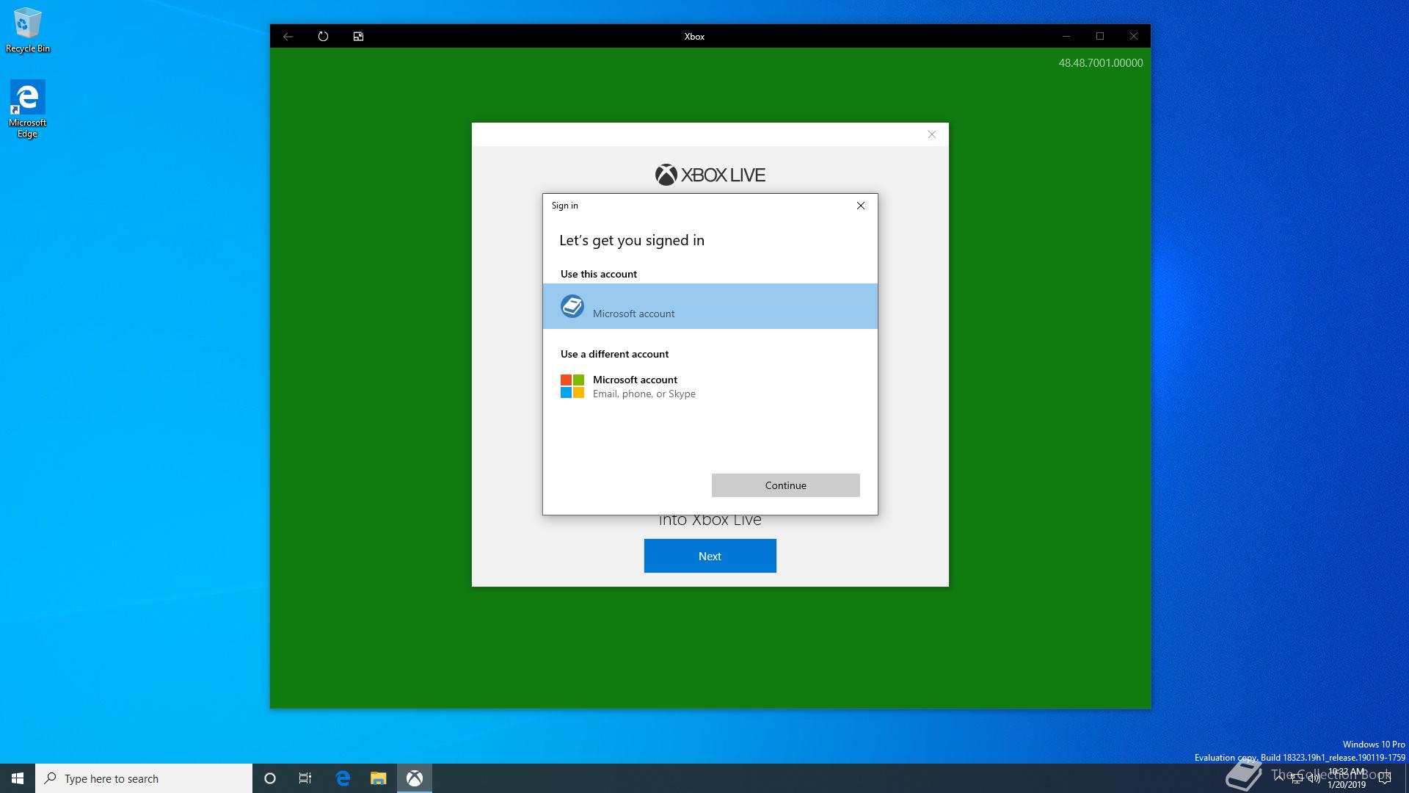Click the Xbox taskbar icon
1409x793 pixels.
(x=415, y=778)
